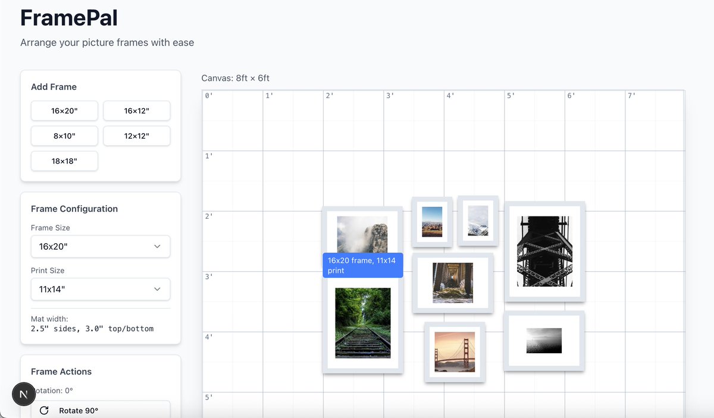Click the 'Canvas: 8ft × 6ft' label

point(236,78)
